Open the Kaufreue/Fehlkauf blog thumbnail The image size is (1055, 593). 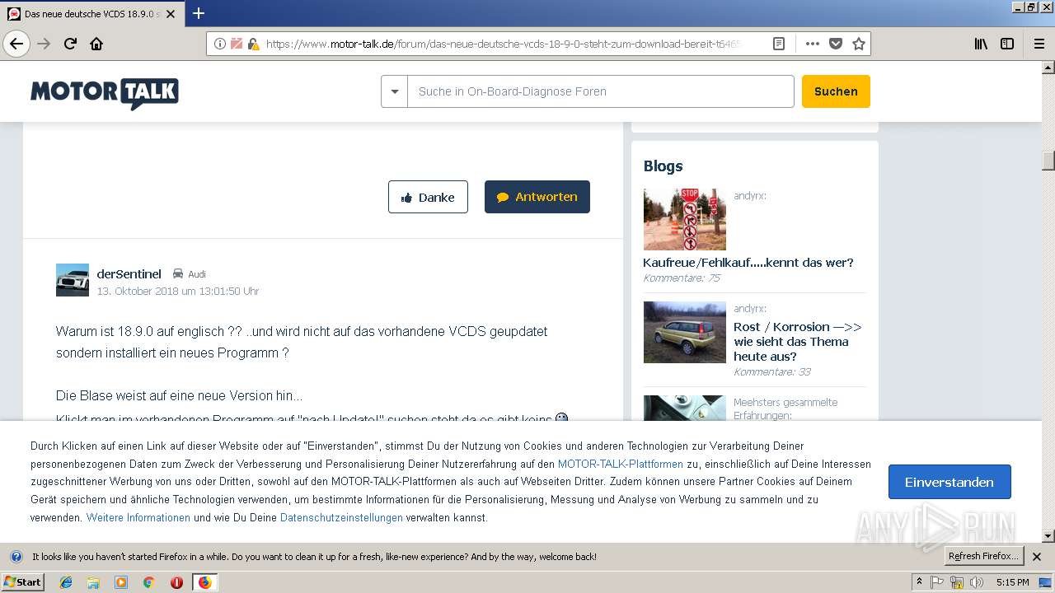click(685, 219)
